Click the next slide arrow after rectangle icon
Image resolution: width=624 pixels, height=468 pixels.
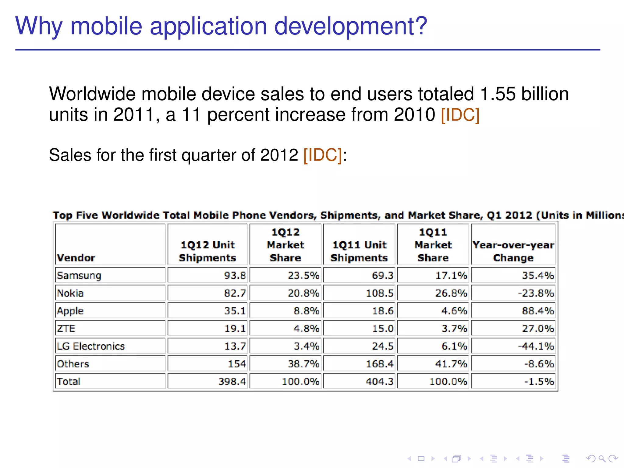click(433, 459)
